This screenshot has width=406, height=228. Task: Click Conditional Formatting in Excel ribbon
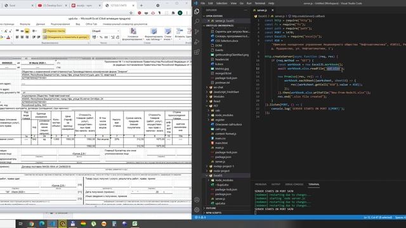pyautogui.click(x=133, y=34)
